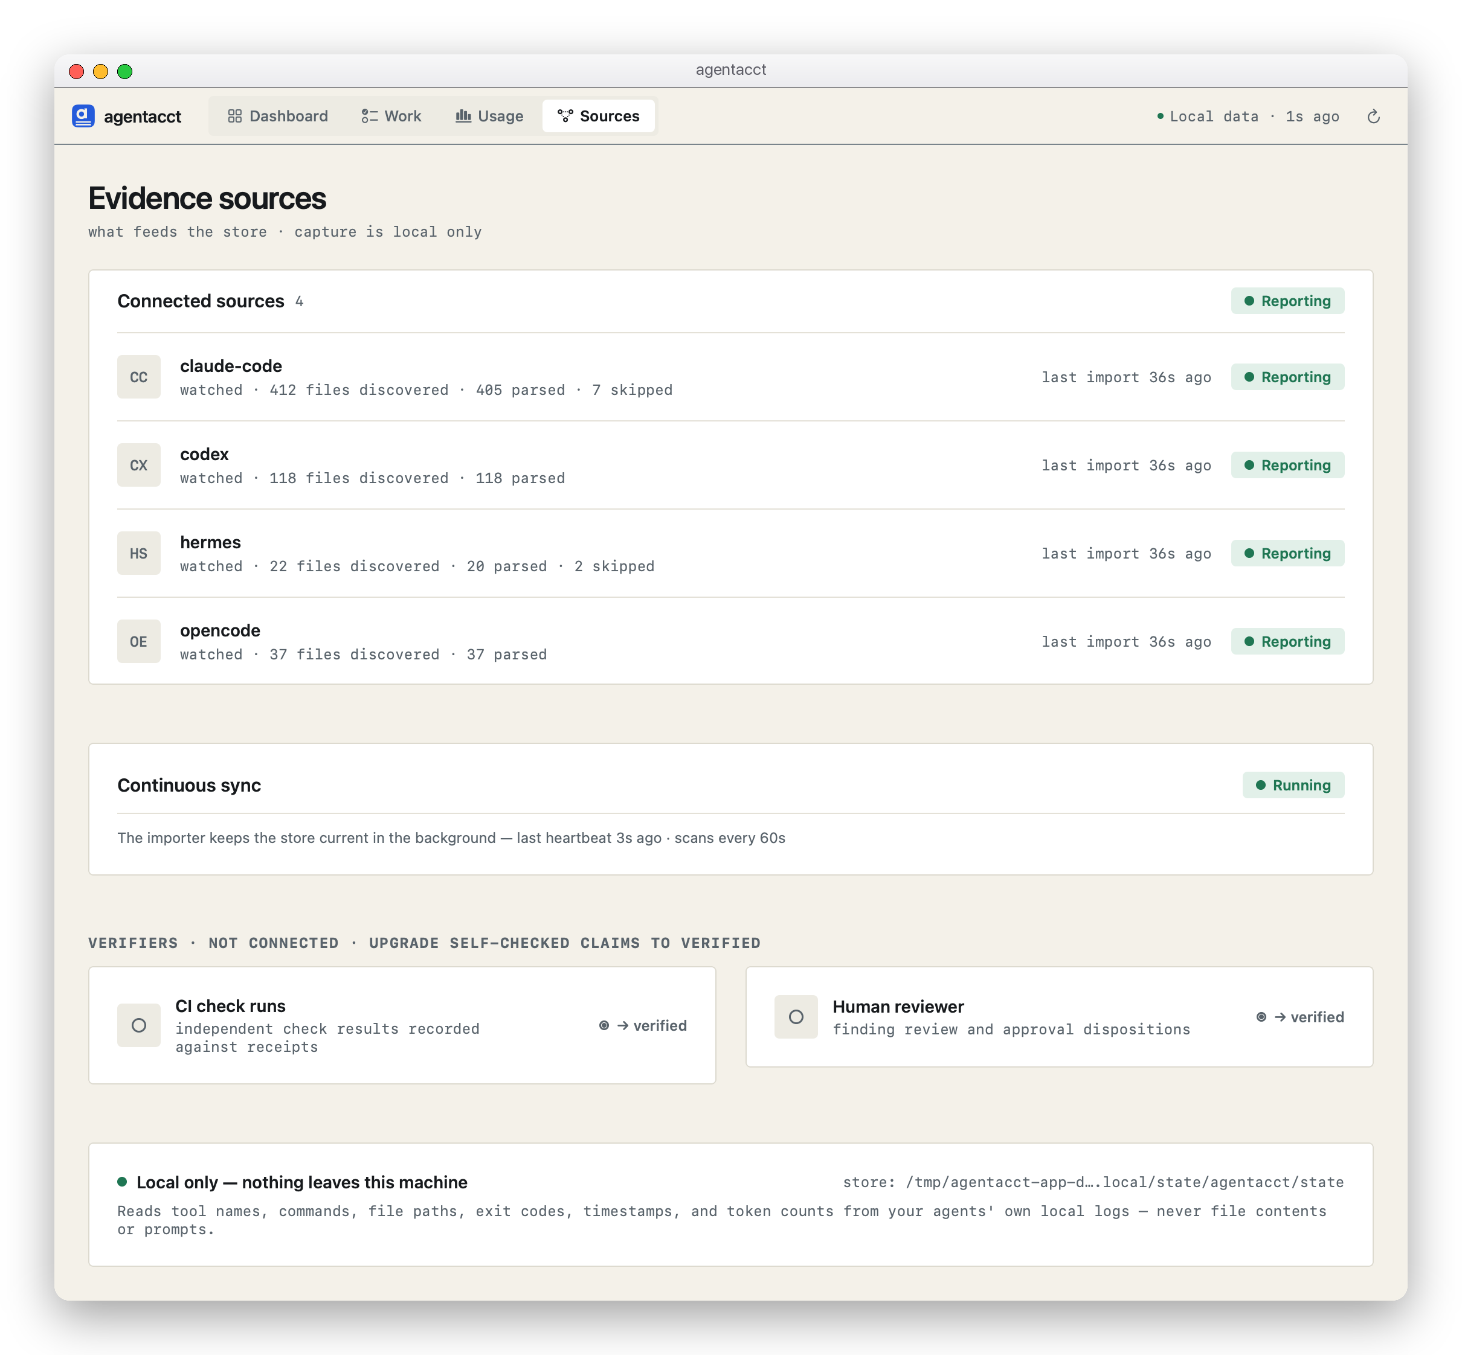The width and height of the screenshot is (1462, 1355).
Task: Click the Work list icon
Action: point(369,116)
